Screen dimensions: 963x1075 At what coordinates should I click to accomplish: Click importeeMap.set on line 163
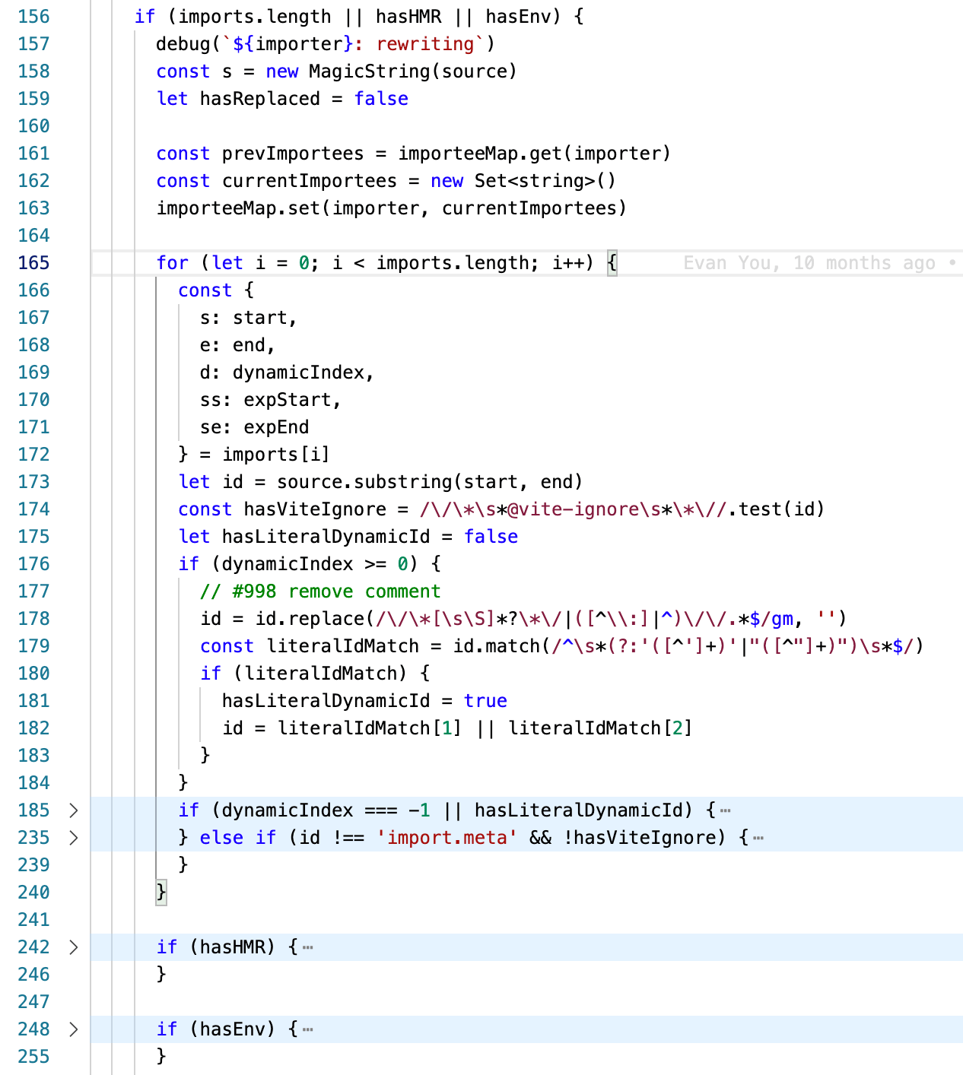point(238,208)
